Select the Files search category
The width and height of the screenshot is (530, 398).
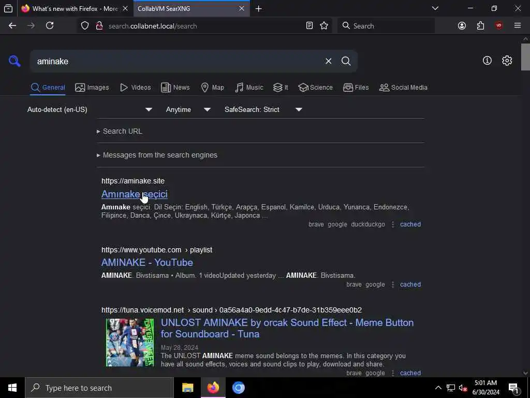pos(356,87)
